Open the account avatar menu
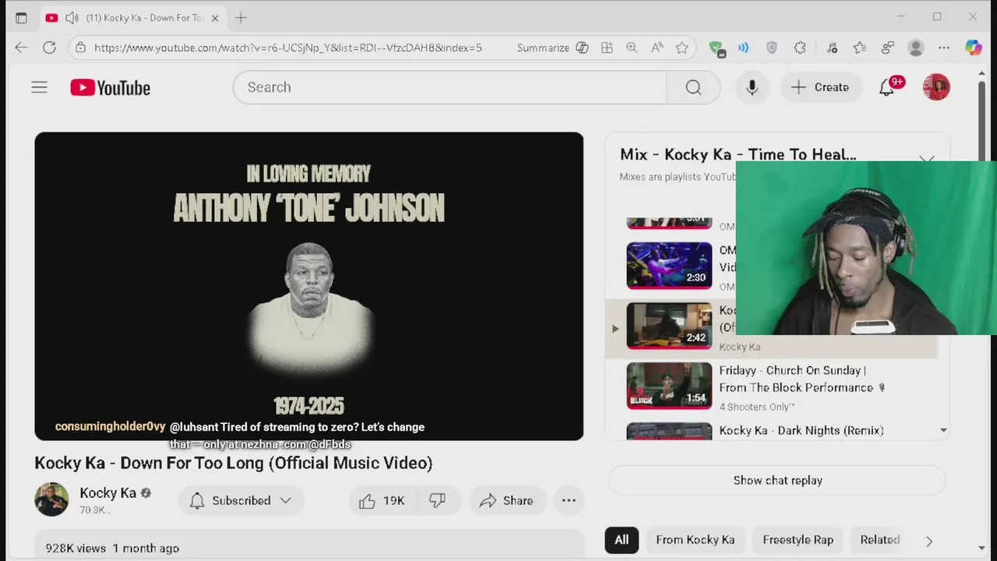The width and height of the screenshot is (997, 561). pos(936,87)
